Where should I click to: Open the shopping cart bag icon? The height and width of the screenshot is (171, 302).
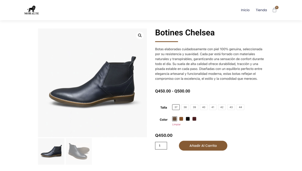pyautogui.click(x=275, y=10)
